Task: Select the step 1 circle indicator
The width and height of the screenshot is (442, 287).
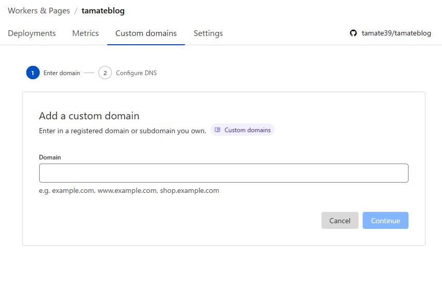Action: [32, 73]
